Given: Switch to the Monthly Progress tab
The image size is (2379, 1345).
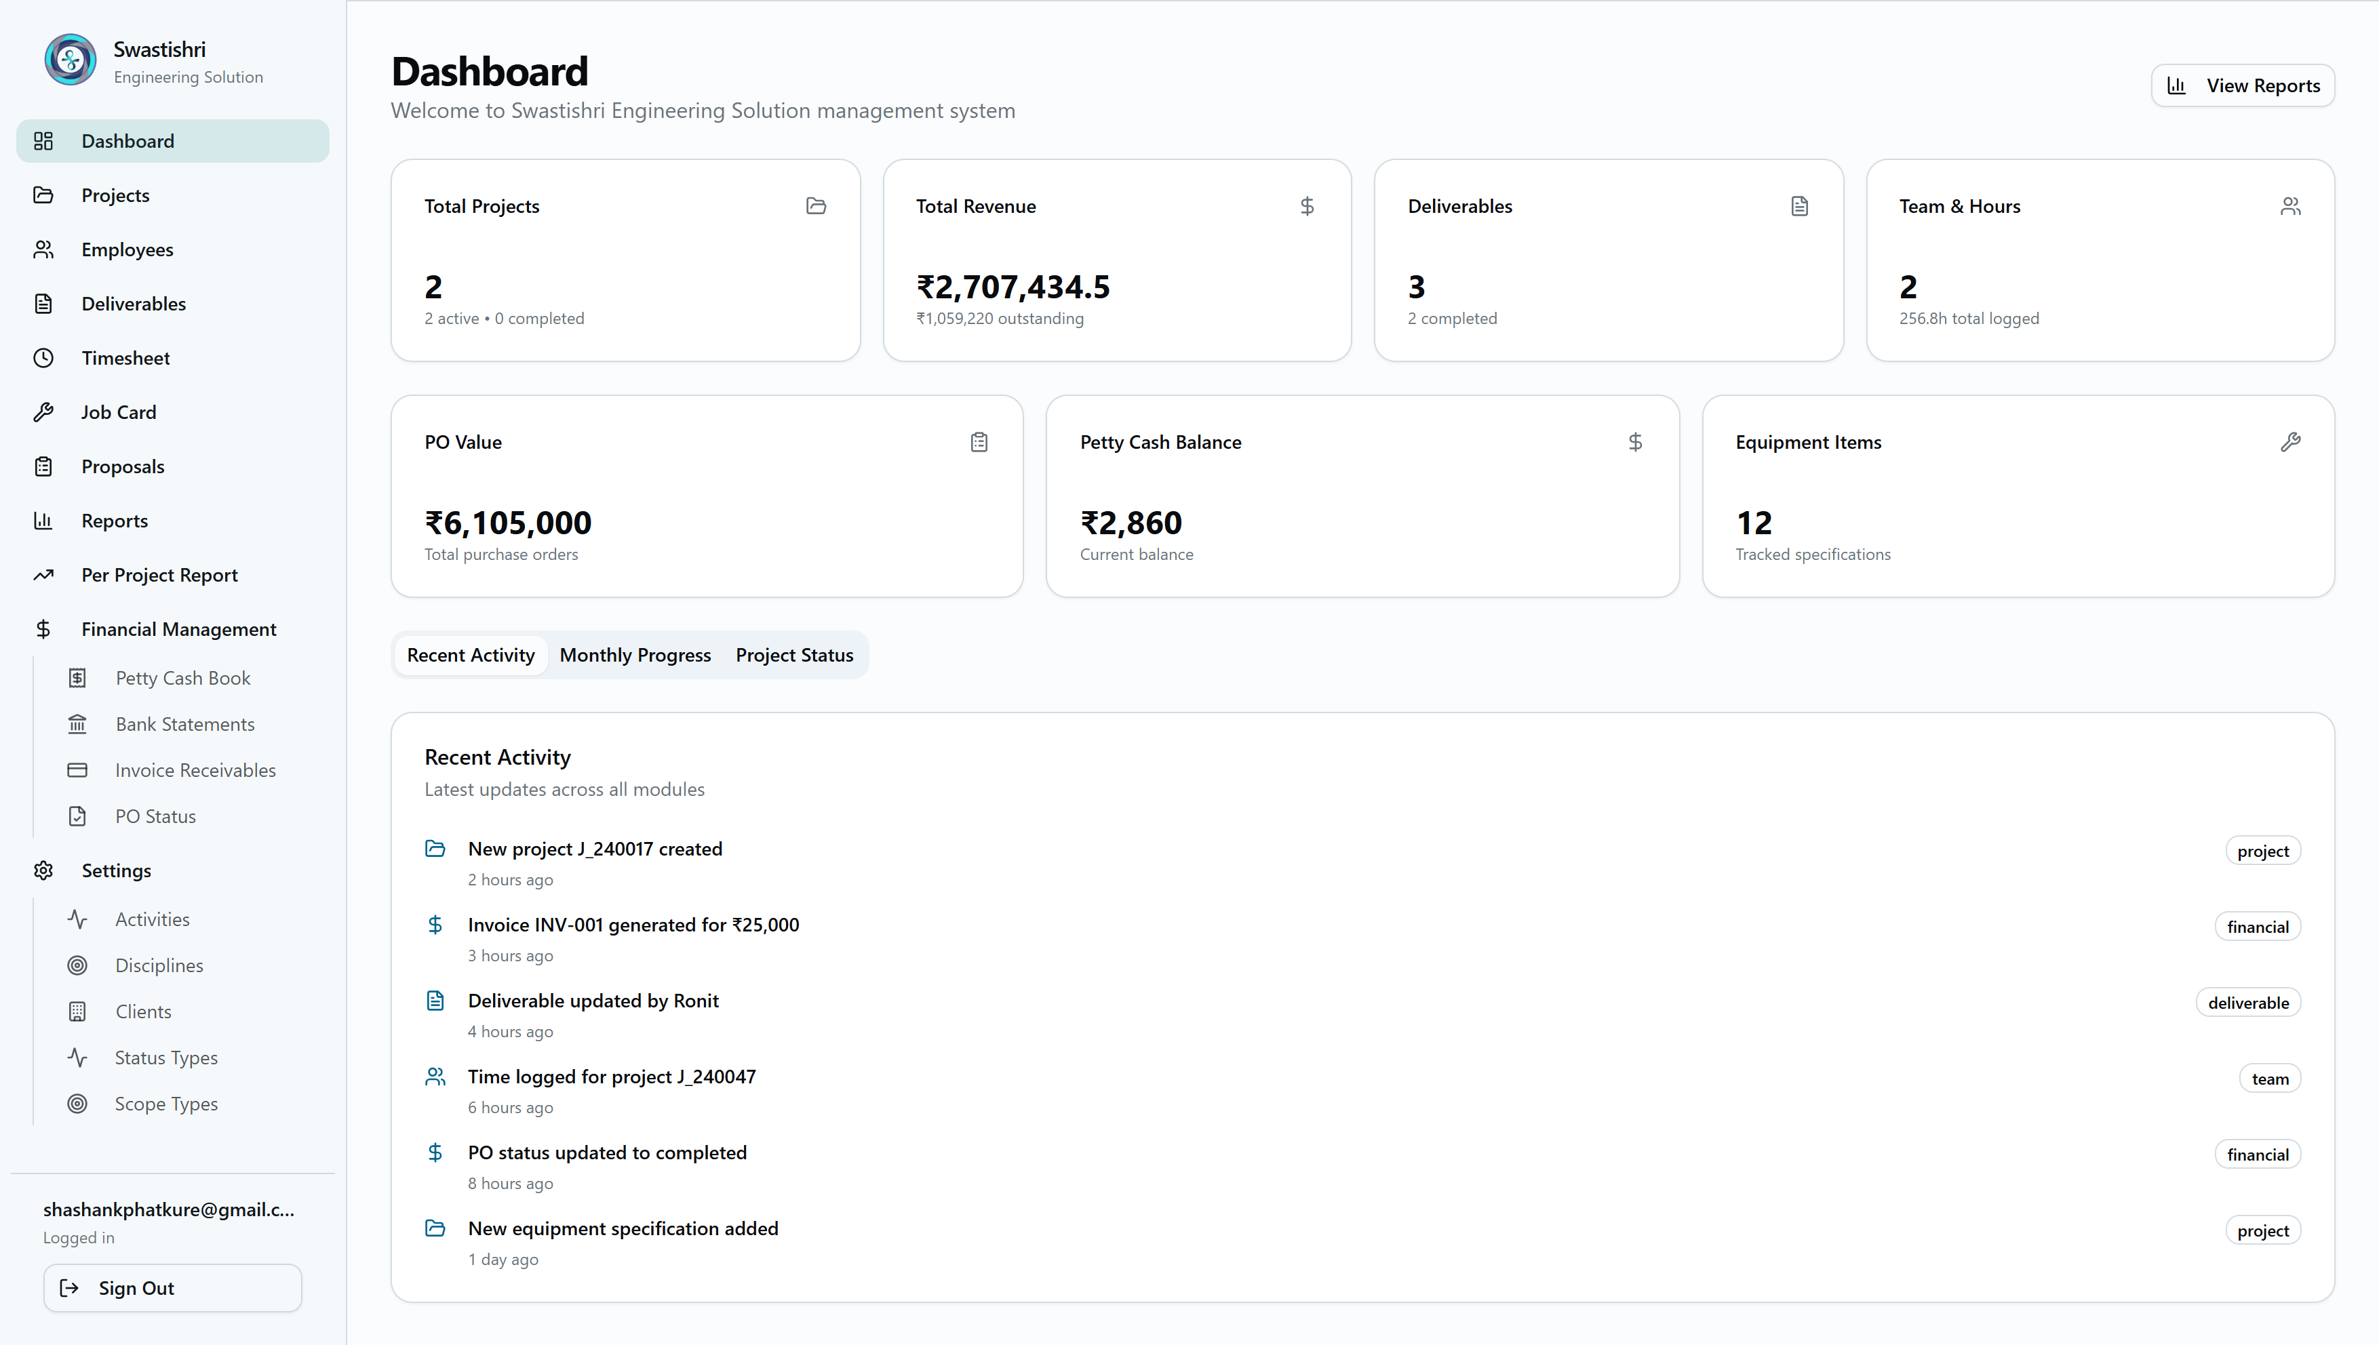Looking at the screenshot, I should pyautogui.click(x=635, y=655).
